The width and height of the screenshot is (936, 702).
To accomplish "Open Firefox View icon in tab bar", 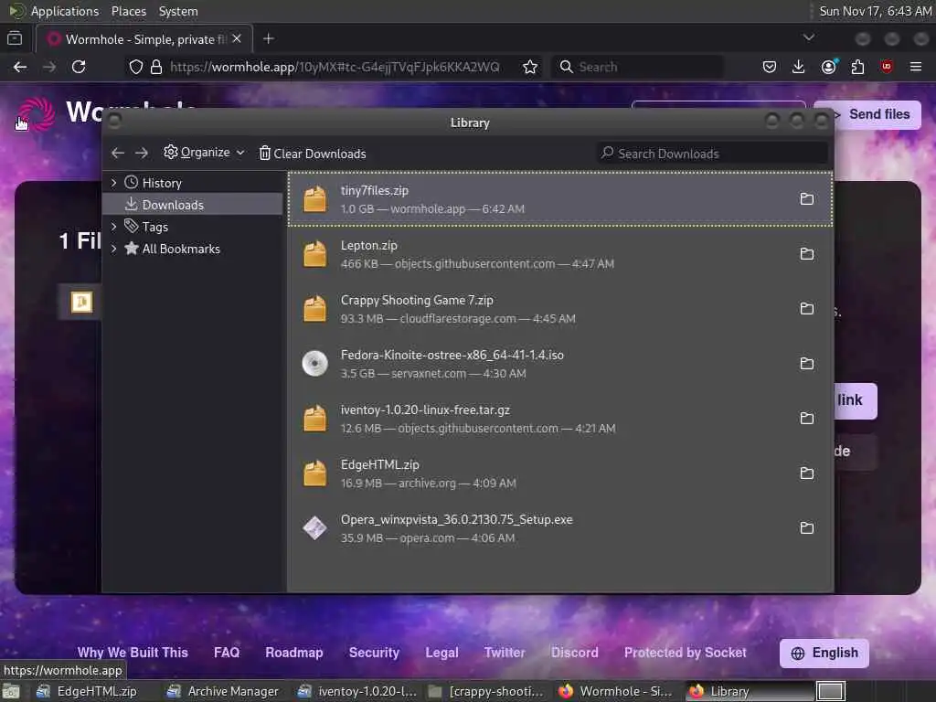I will (x=15, y=38).
